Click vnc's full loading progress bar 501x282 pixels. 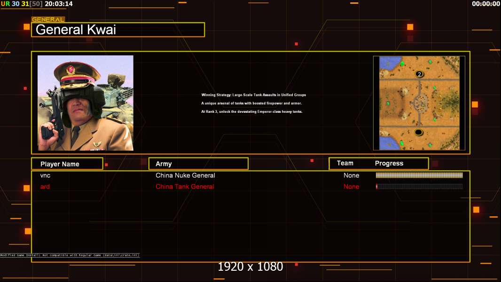pyautogui.click(x=419, y=175)
